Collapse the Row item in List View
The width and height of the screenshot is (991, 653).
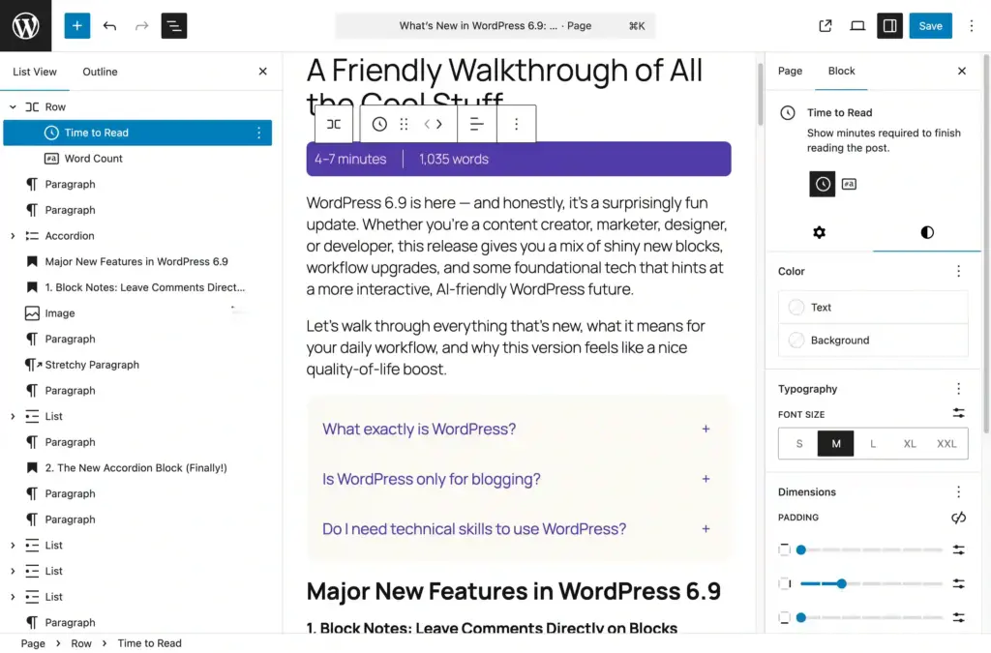click(x=12, y=106)
